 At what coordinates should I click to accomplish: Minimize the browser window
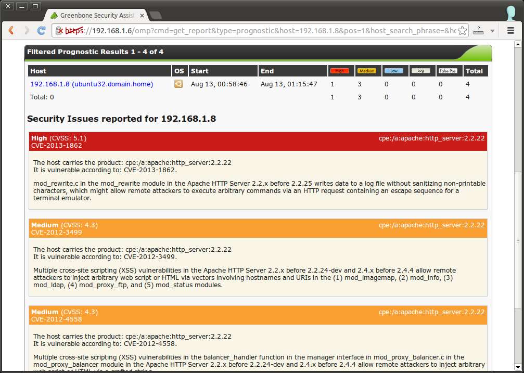coord(22,6)
